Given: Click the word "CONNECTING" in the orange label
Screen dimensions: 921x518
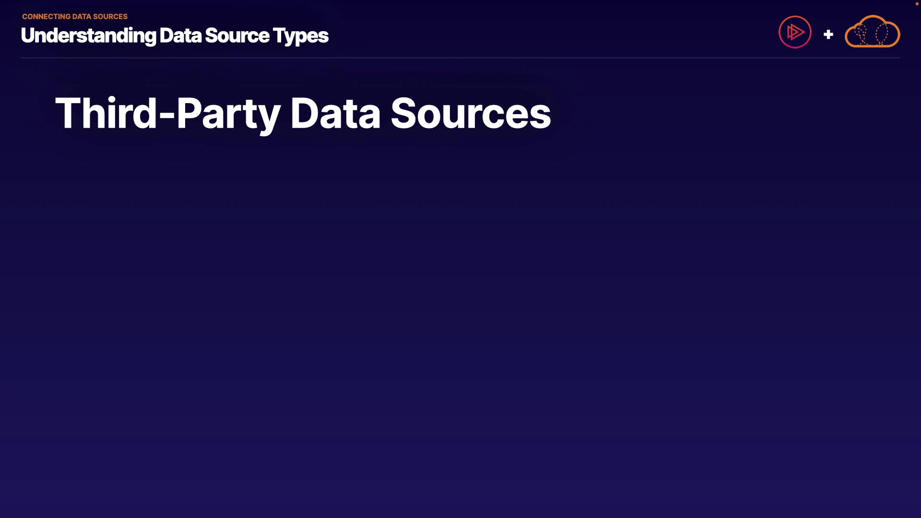Looking at the screenshot, I should [46, 16].
